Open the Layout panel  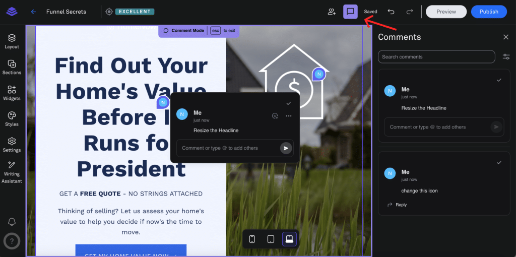12,41
